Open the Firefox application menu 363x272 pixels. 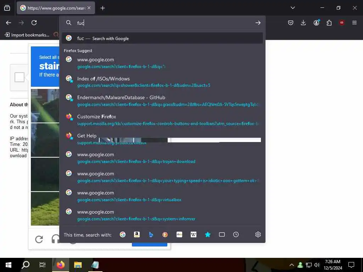tap(354, 23)
